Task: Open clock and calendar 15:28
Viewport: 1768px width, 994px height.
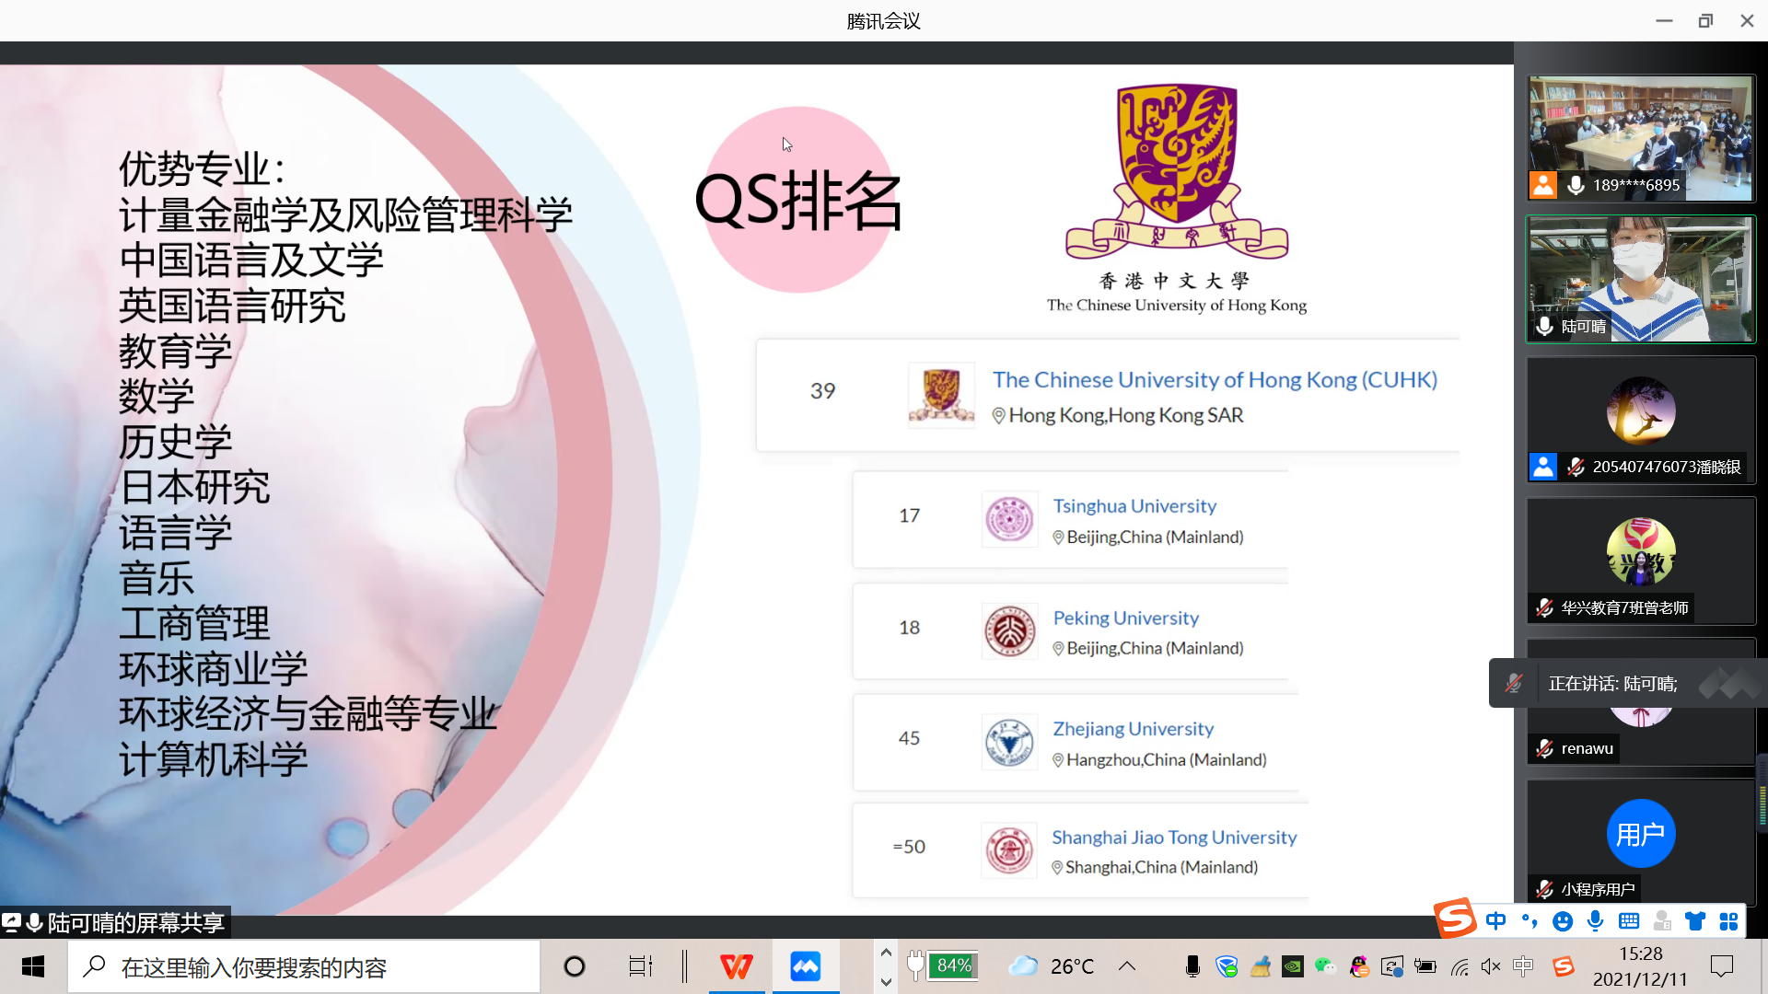Action: pyautogui.click(x=1640, y=966)
